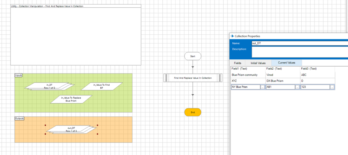Select the in_Value To Replace data item
This screenshot has width=348, height=155.
tap(71, 99)
